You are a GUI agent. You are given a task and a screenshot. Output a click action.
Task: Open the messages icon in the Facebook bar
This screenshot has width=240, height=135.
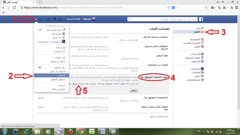point(54,19)
